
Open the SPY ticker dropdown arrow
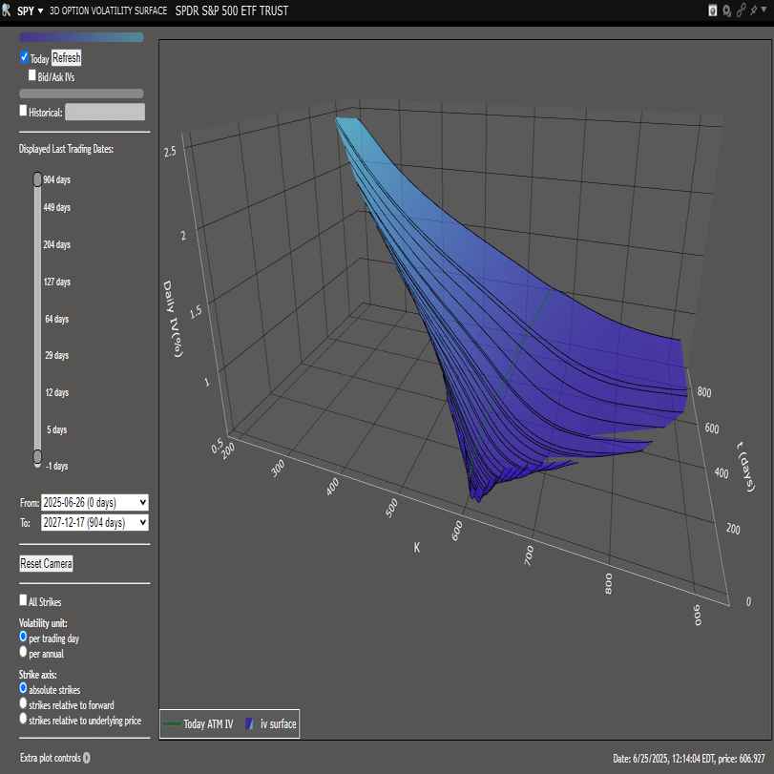(40, 10)
